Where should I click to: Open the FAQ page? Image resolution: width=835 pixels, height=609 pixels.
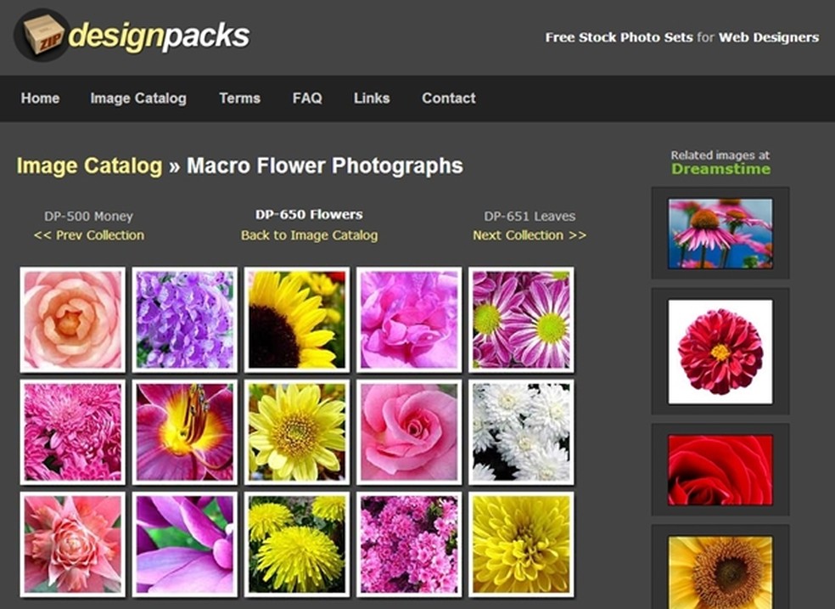point(307,99)
